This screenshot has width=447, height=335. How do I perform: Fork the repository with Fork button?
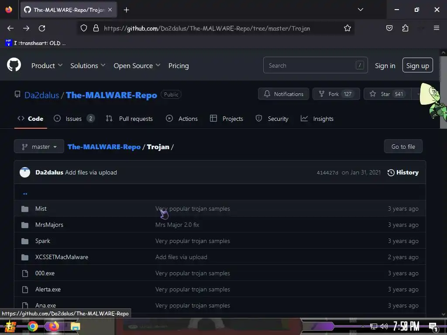pyautogui.click(x=336, y=94)
